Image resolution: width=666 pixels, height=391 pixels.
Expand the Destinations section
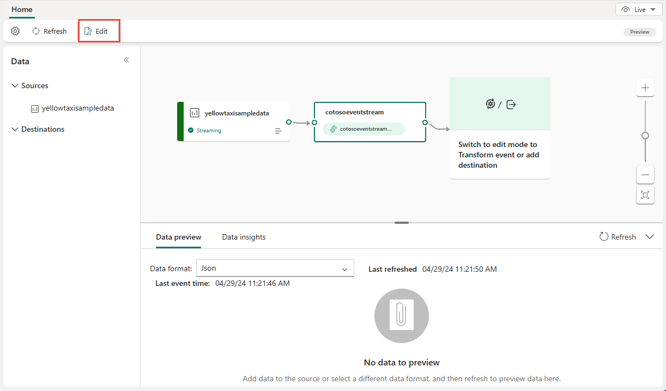tap(15, 129)
